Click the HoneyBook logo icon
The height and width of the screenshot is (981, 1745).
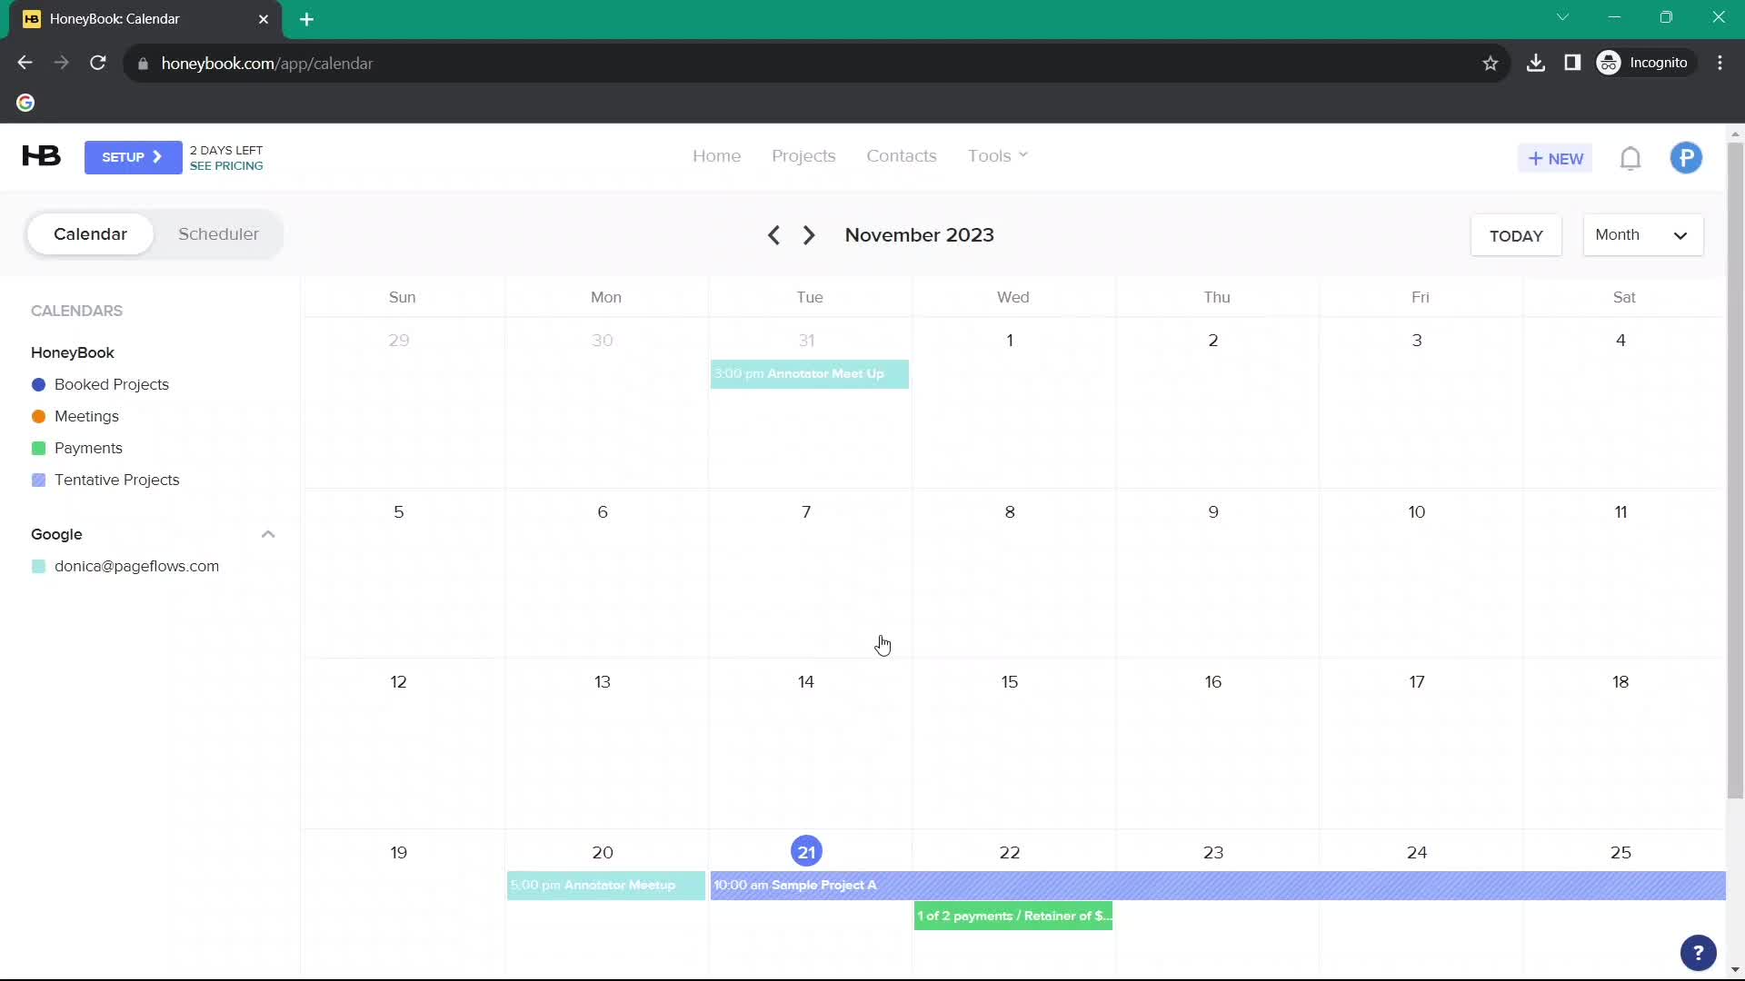click(x=40, y=157)
